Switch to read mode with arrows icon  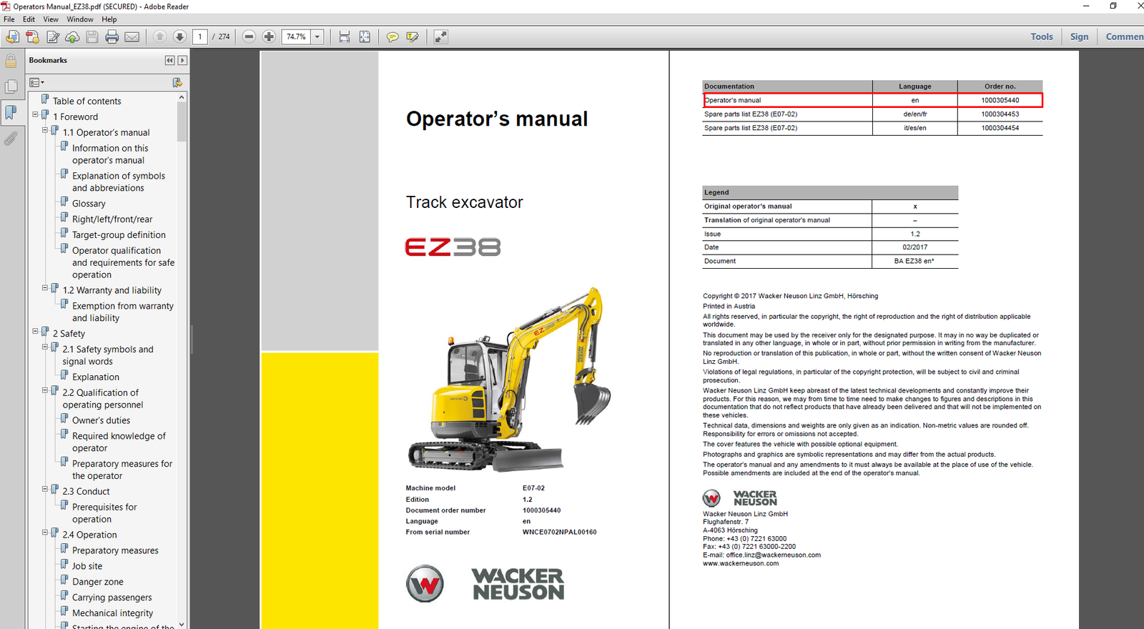click(x=440, y=36)
